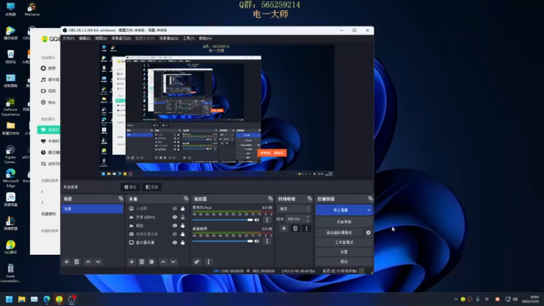Screen dimensions: 544x306
Task: Move source down in the sources list
Action: tap(173, 262)
